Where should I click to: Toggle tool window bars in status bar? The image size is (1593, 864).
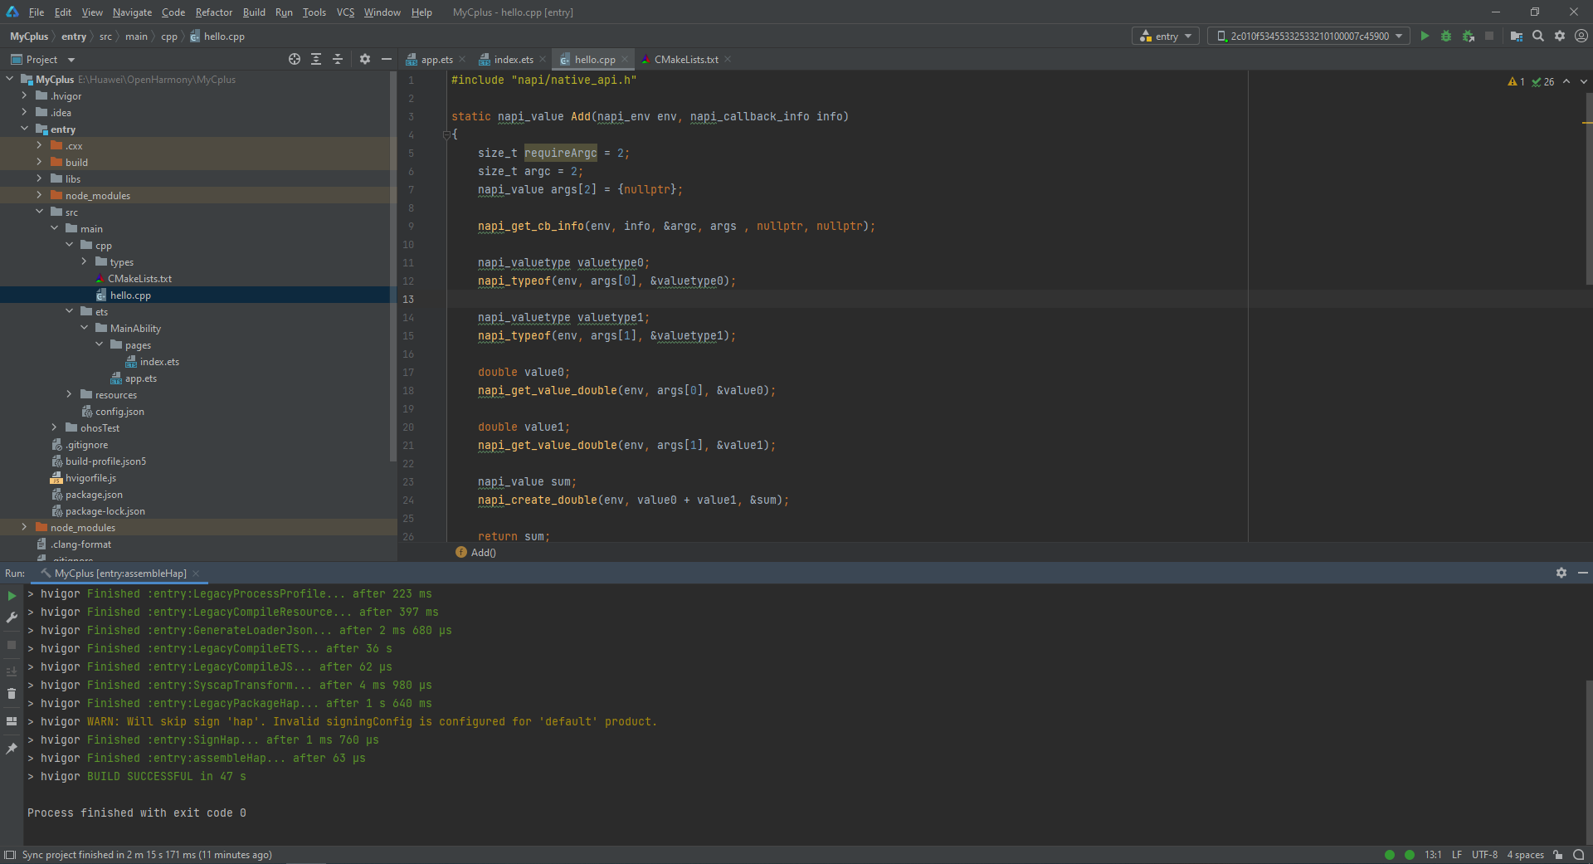[x=10, y=855]
